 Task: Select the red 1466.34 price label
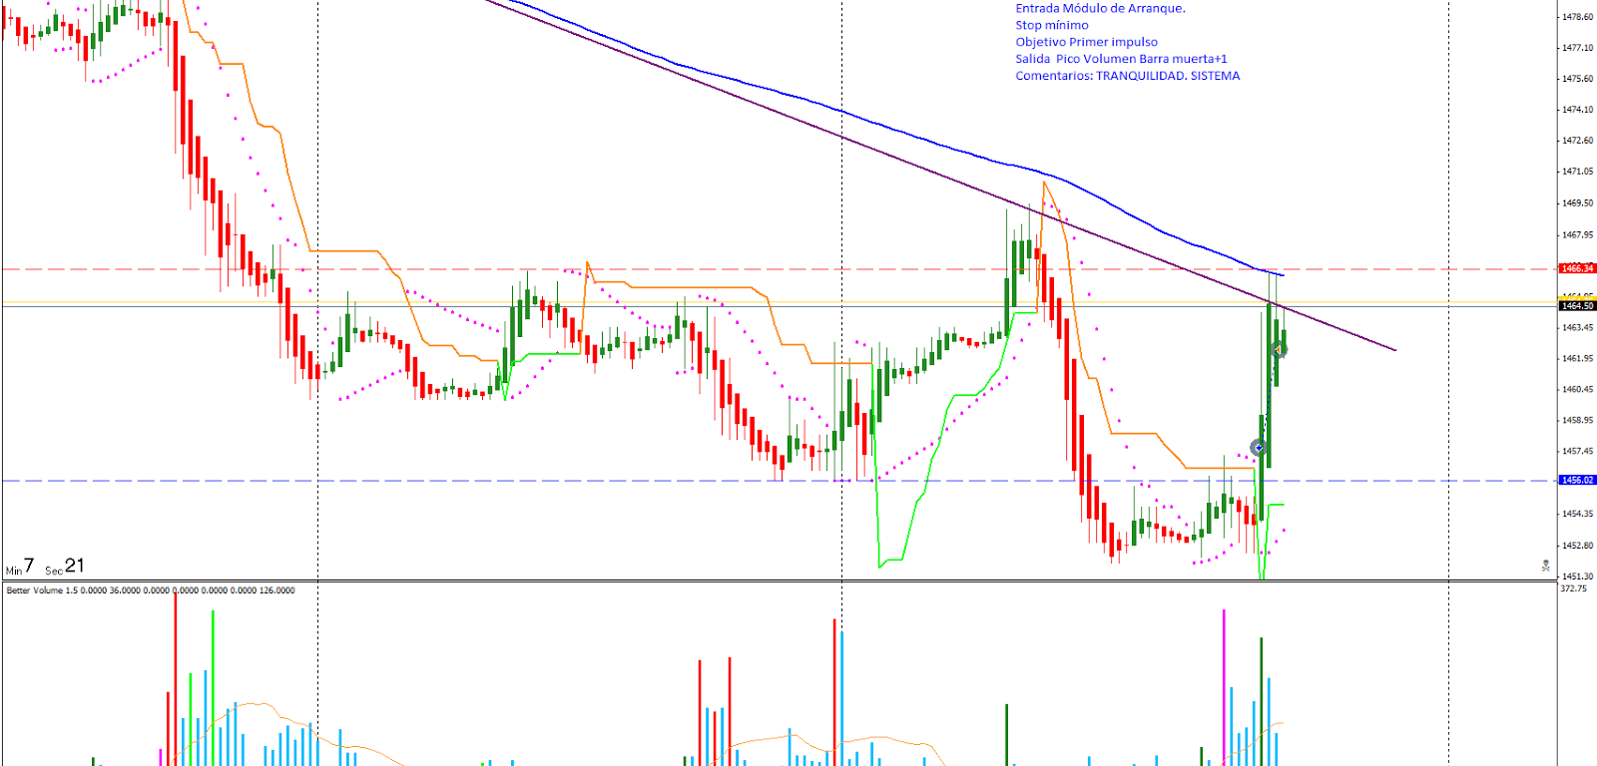[1577, 268]
